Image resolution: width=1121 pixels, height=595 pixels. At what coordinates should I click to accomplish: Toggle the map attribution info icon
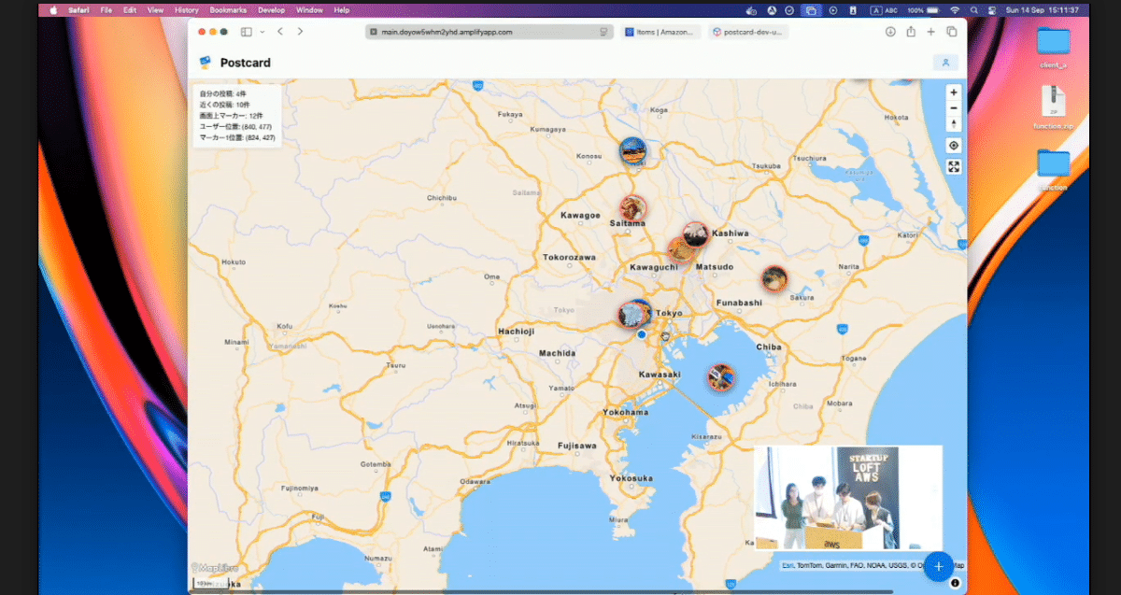point(955,583)
